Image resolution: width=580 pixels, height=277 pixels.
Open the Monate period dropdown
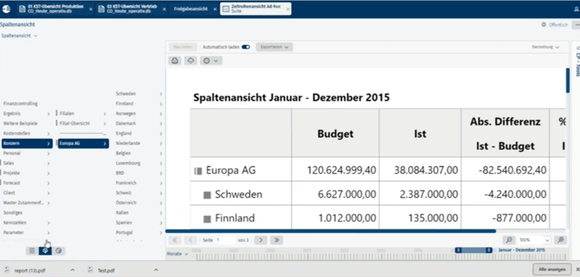point(178,254)
